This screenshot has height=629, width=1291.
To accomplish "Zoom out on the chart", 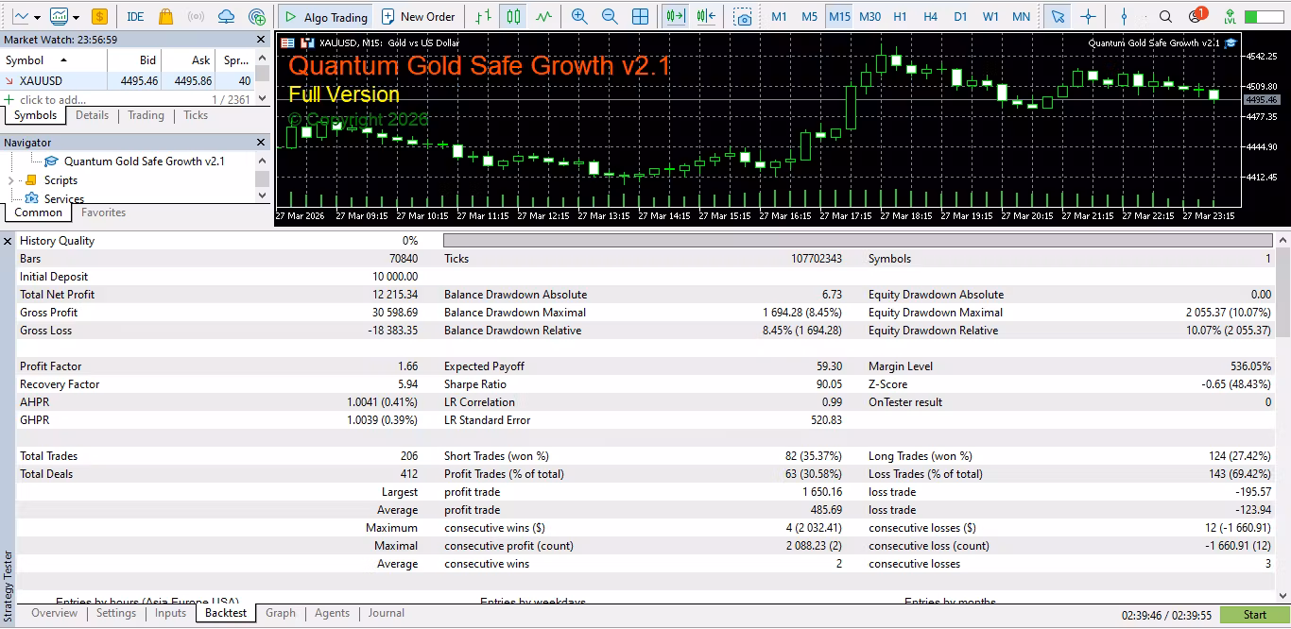I will click(x=610, y=17).
